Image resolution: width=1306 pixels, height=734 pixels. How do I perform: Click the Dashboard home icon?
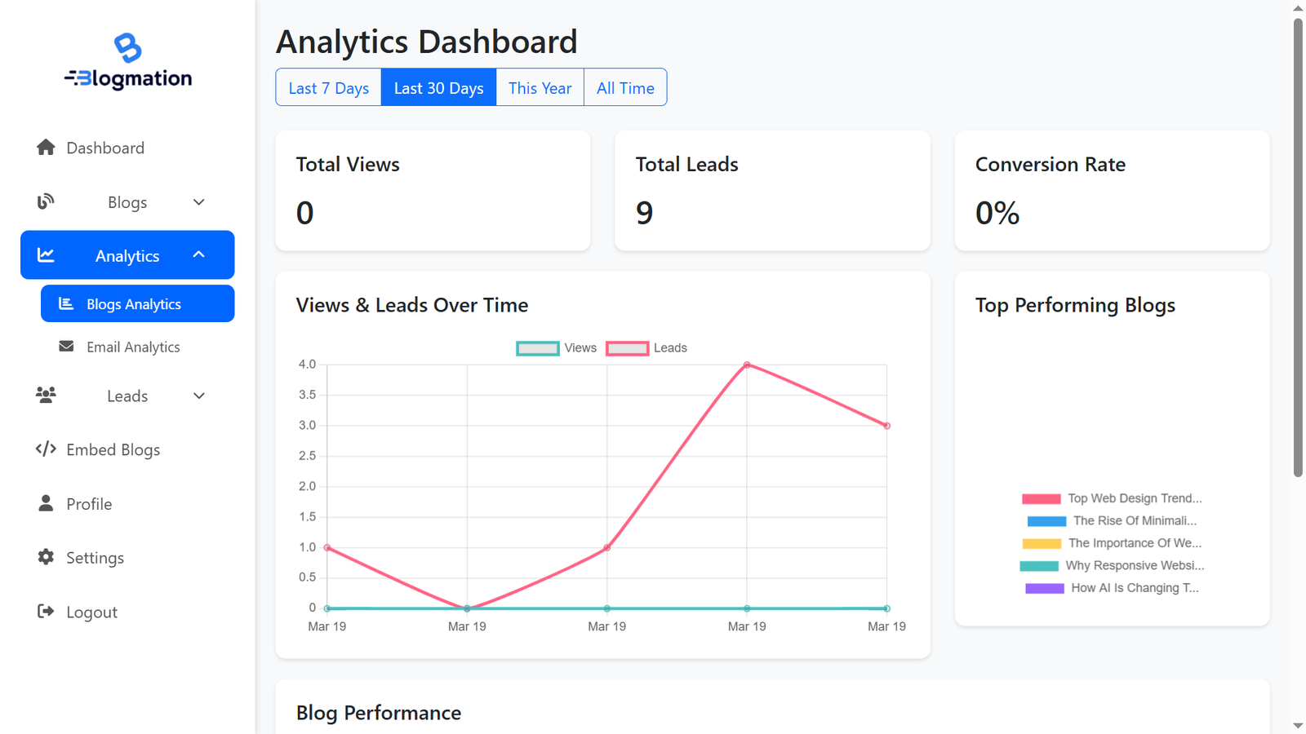[46, 147]
